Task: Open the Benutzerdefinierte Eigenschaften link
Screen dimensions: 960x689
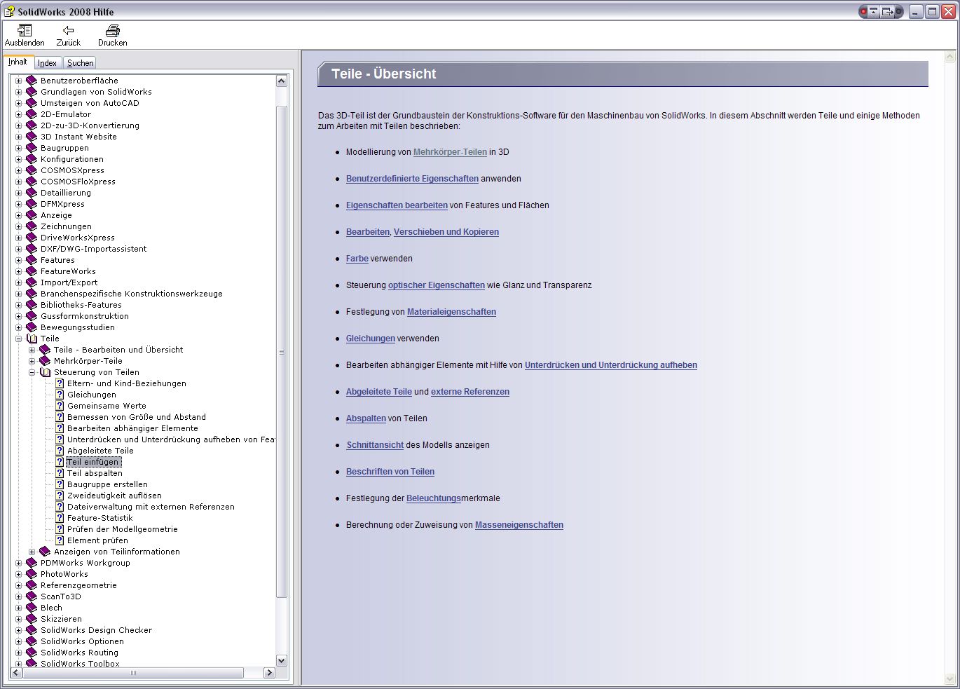Action: 412,179
